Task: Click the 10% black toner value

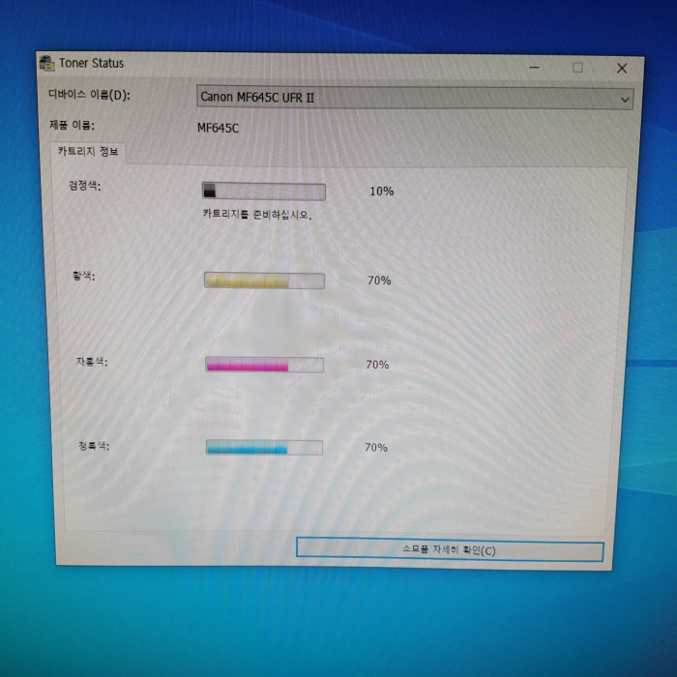Action: tap(382, 191)
